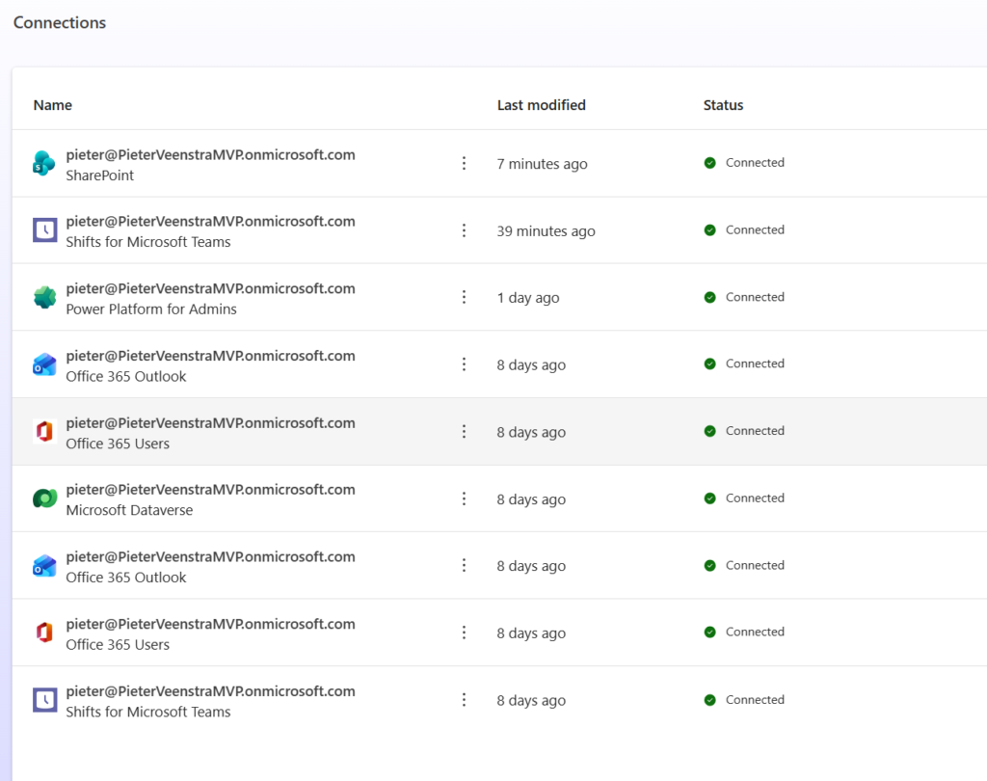Open more options for Microsoft Dataverse

pyautogui.click(x=464, y=498)
